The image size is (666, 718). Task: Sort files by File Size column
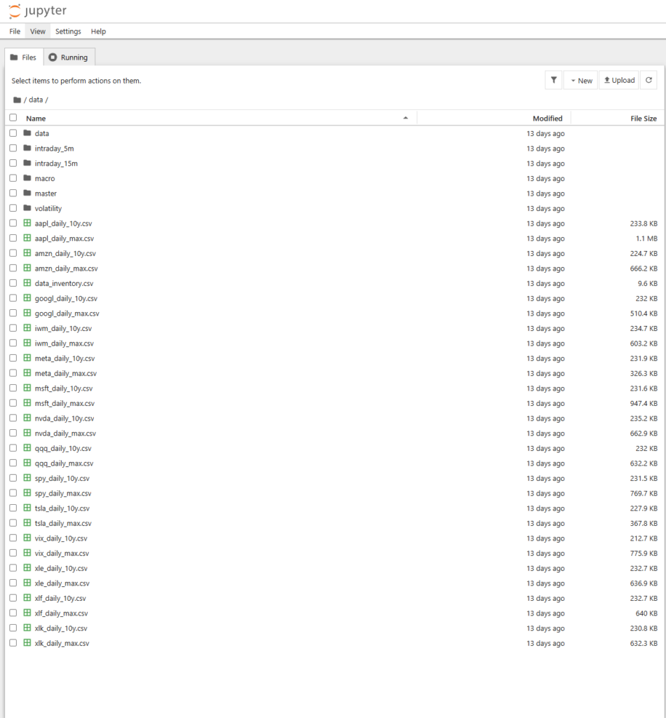coord(644,118)
